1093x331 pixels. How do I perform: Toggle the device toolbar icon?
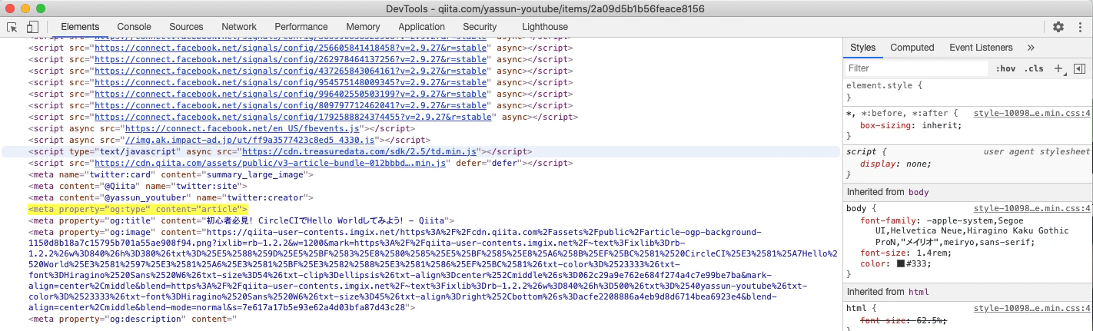(x=32, y=27)
